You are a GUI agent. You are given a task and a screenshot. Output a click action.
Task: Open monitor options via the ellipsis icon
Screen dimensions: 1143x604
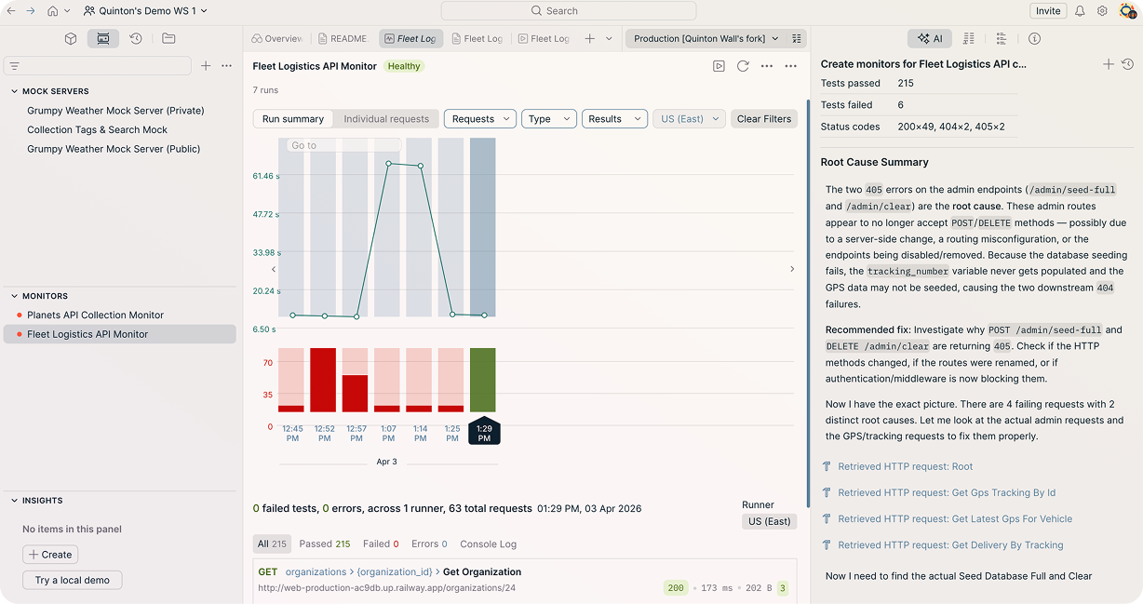click(768, 66)
